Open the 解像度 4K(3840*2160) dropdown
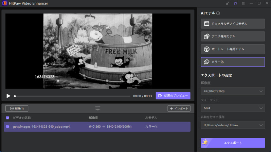The width and height of the screenshot is (271, 152). pos(233,91)
